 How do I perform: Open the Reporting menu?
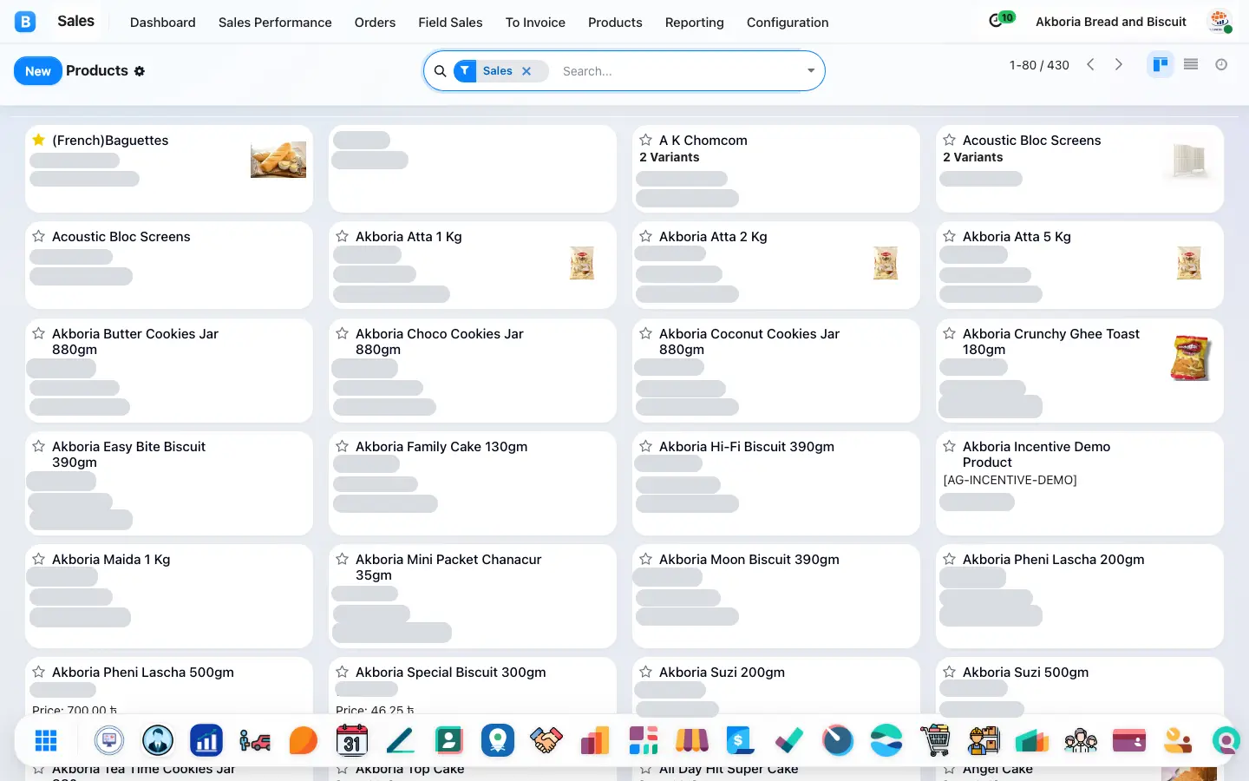[694, 23]
